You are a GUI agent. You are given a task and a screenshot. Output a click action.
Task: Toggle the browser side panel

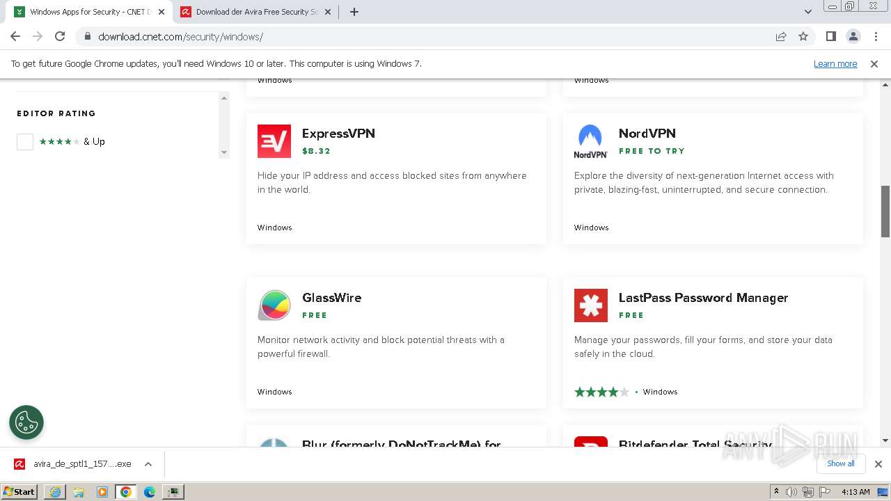(830, 36)
